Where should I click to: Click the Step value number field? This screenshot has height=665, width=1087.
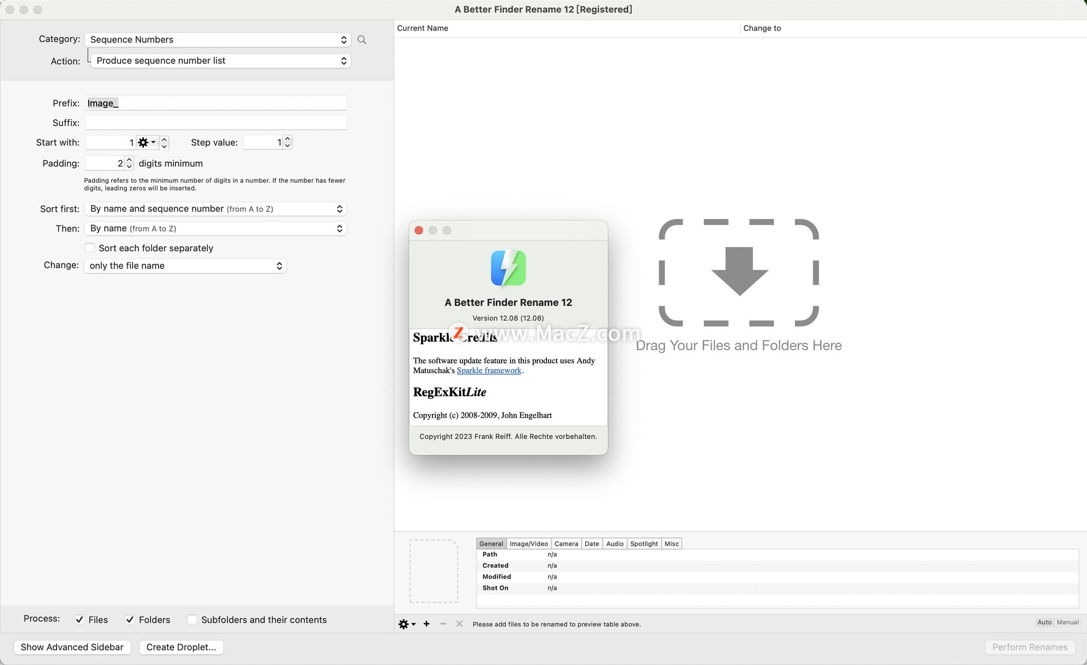click(263, 142)
